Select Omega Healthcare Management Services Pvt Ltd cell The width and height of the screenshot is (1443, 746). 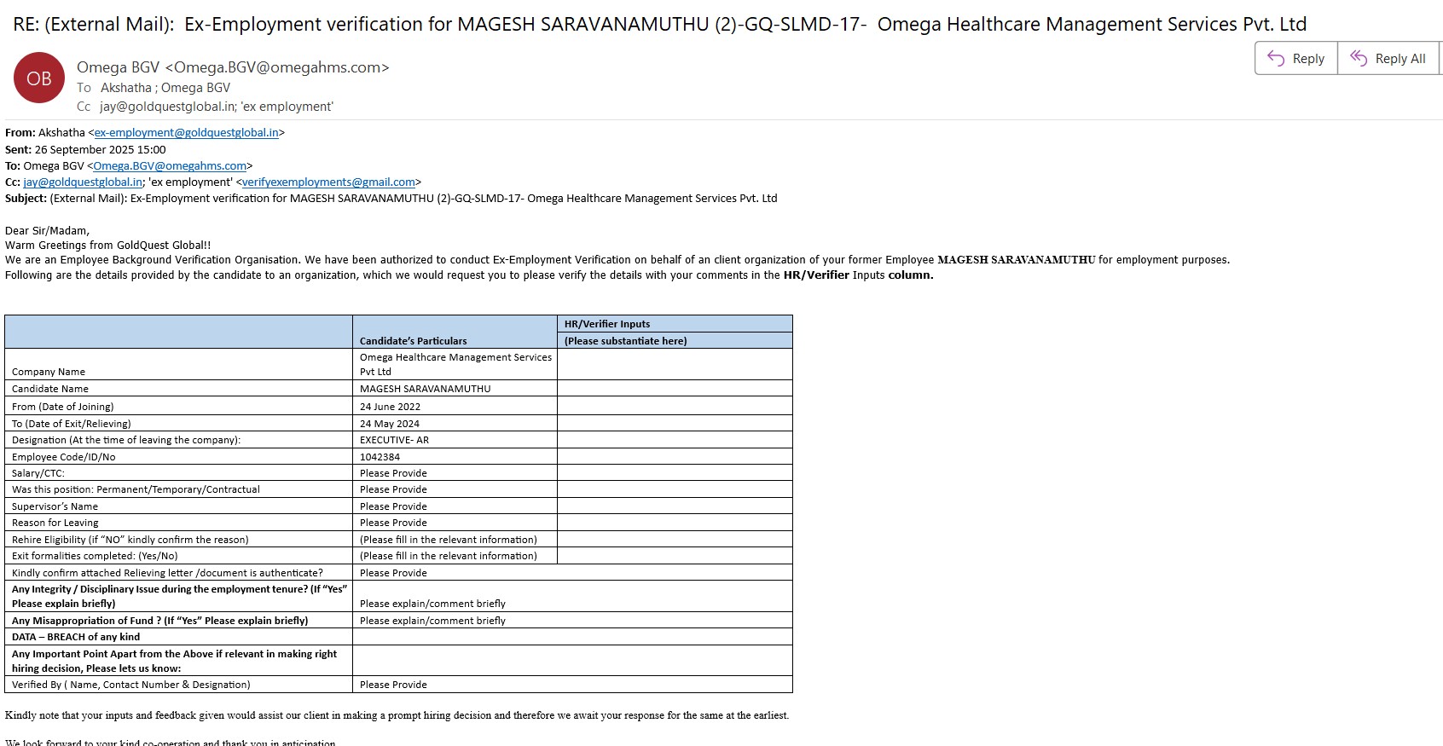(x=455, y=365)
